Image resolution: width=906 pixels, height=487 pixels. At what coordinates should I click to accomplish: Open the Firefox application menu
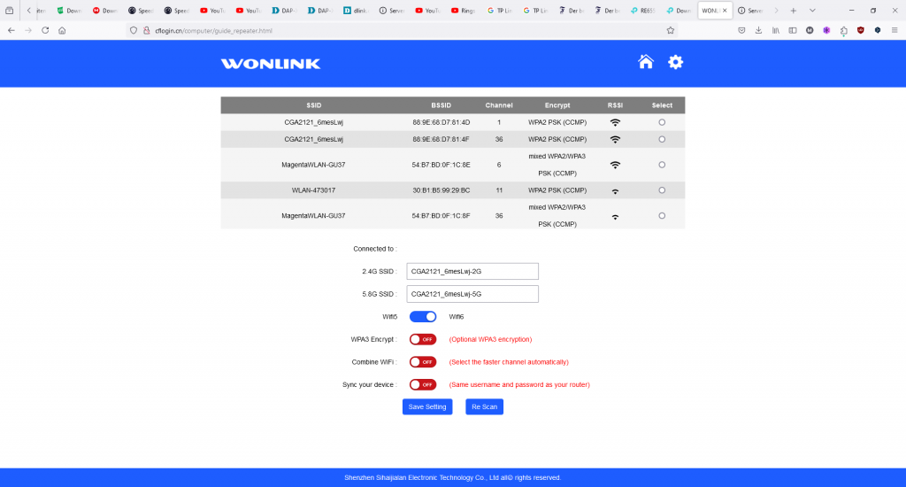coord(894,31)
